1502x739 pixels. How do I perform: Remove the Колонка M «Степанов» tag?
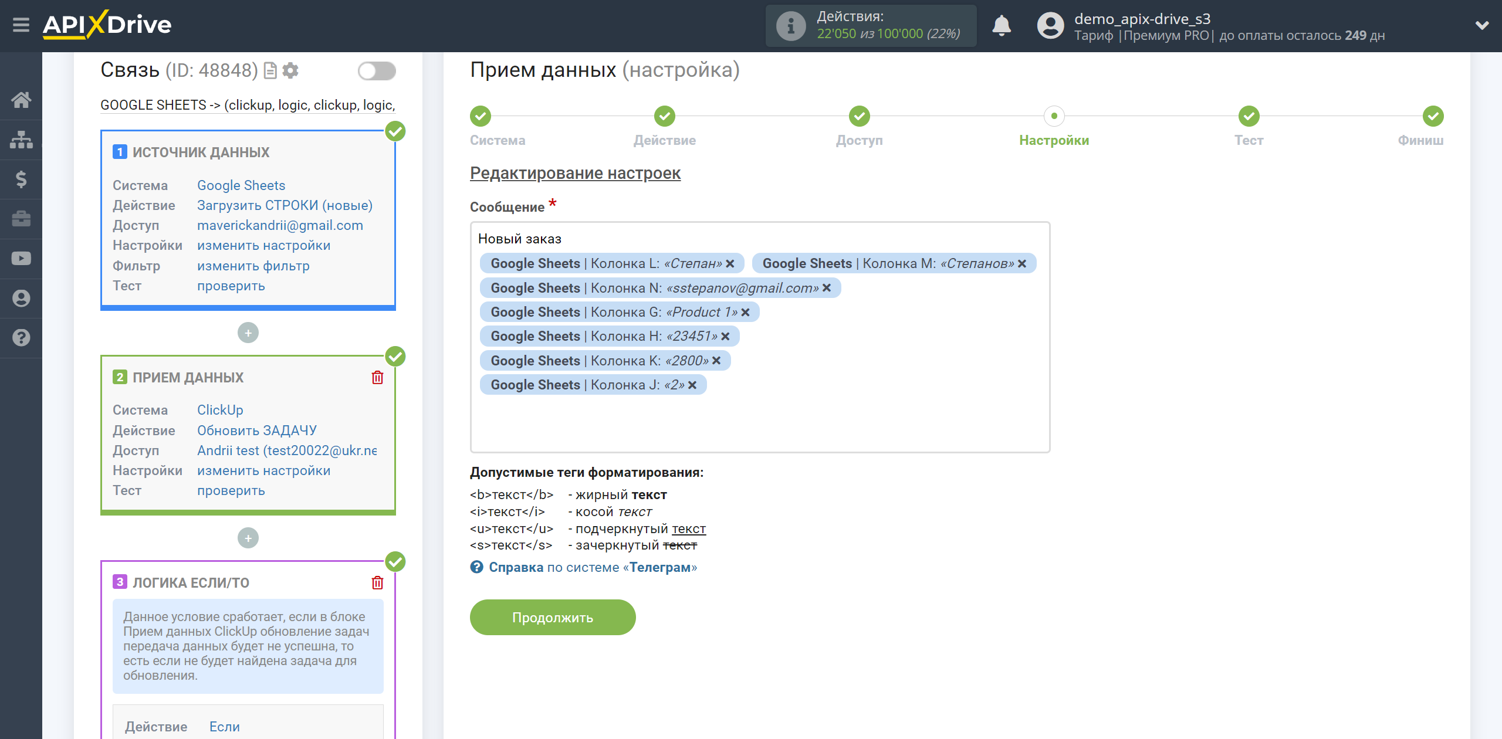(x=1022, y=264)
